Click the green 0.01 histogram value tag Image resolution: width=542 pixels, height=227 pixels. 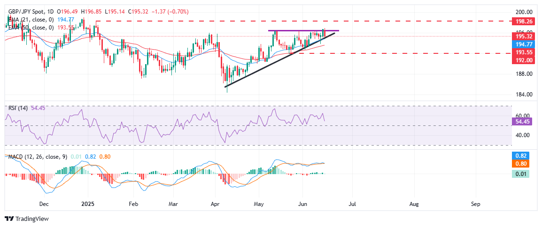coord(522,174)
